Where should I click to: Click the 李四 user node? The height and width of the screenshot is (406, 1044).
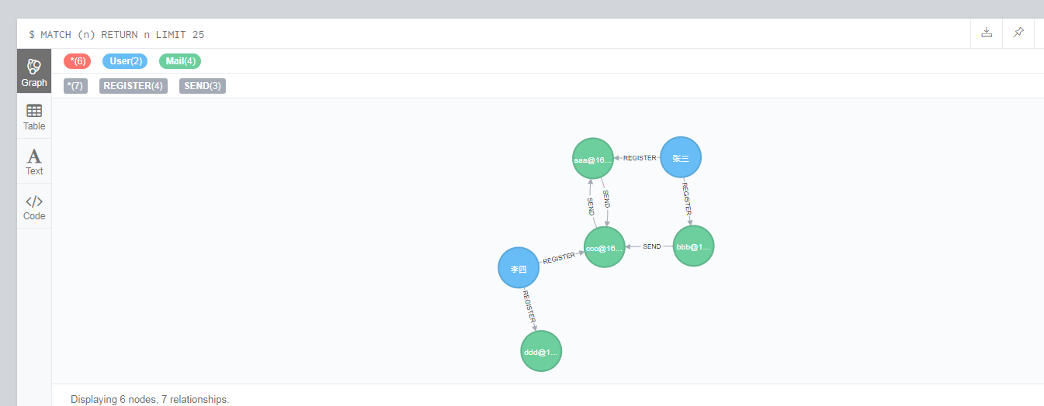point(519,268)
